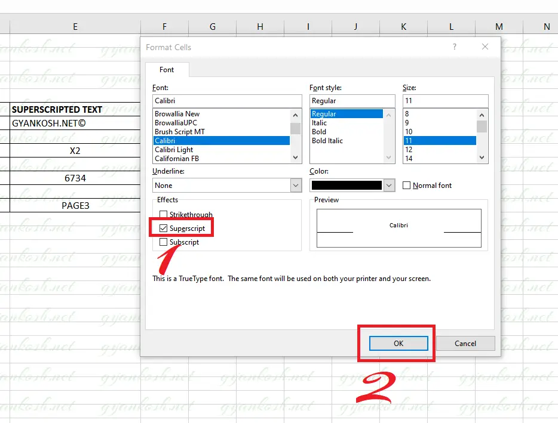The width and height of the screenshot is (558, 423).
Task: Click font list down arrow
Action: pyautogui.click(x=295, y=158)
